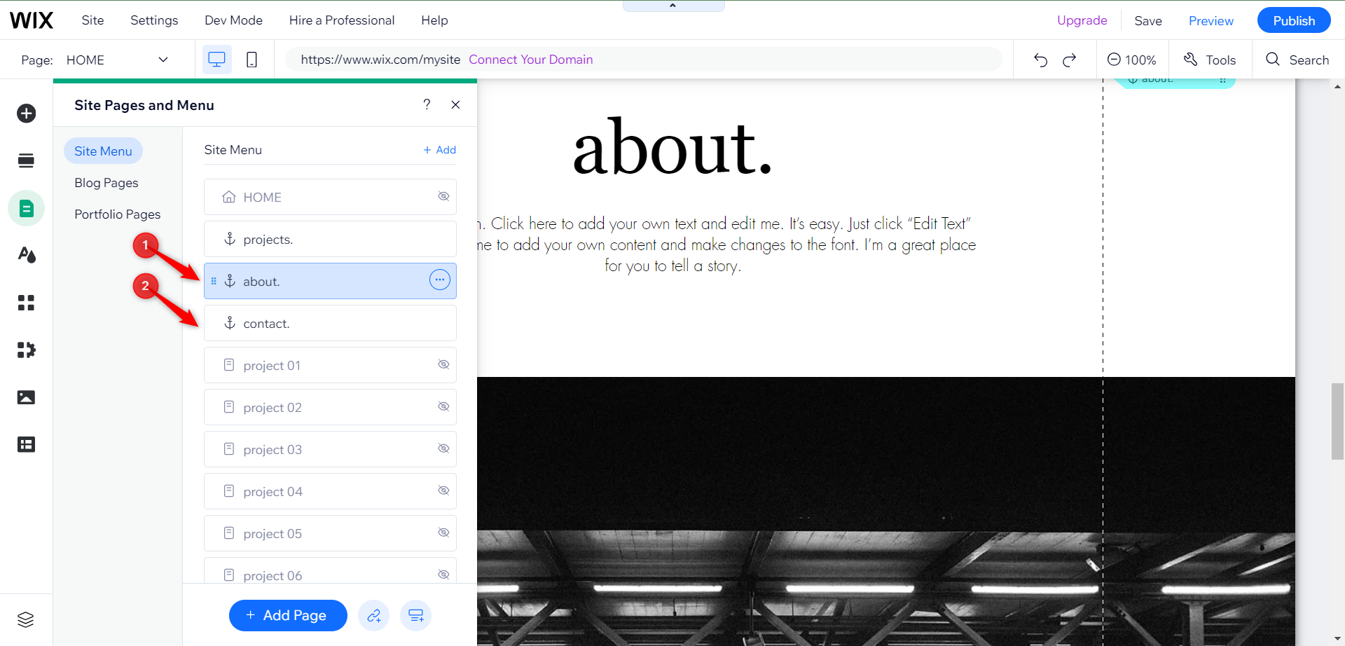Select HOME in the site menu list
The height and width of the screenshot is (646, 1345).
click(330, 197)
